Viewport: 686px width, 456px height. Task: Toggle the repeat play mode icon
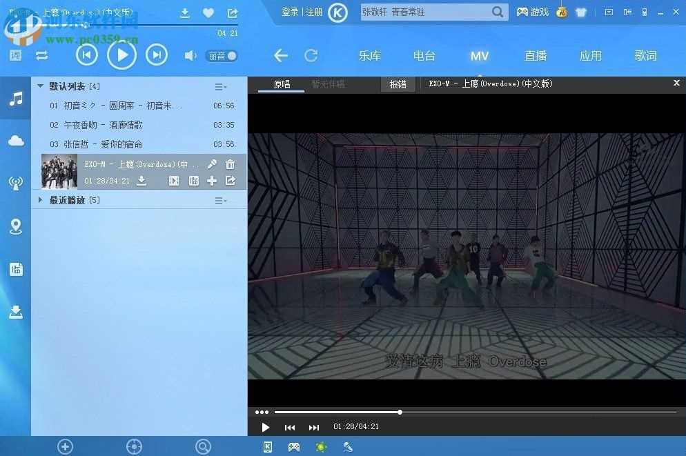pos(41,55)
